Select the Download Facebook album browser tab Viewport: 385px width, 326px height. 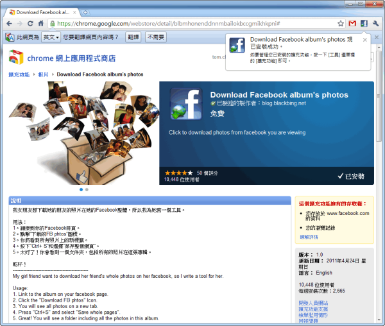click(x=42, y=12)
